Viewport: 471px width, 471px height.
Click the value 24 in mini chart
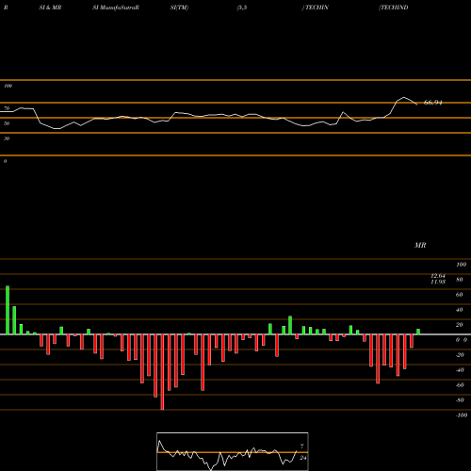[302, 458]
